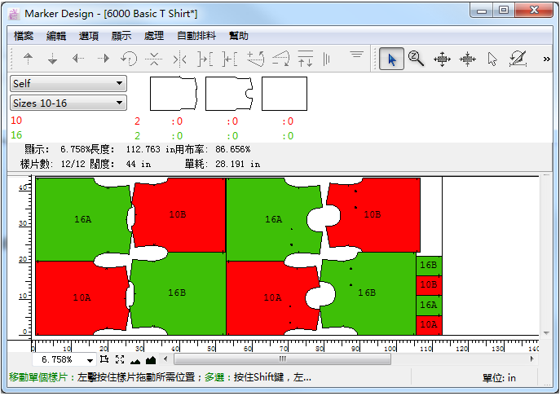Select the first pattern piece thumbnail

[x=174, y=94]
